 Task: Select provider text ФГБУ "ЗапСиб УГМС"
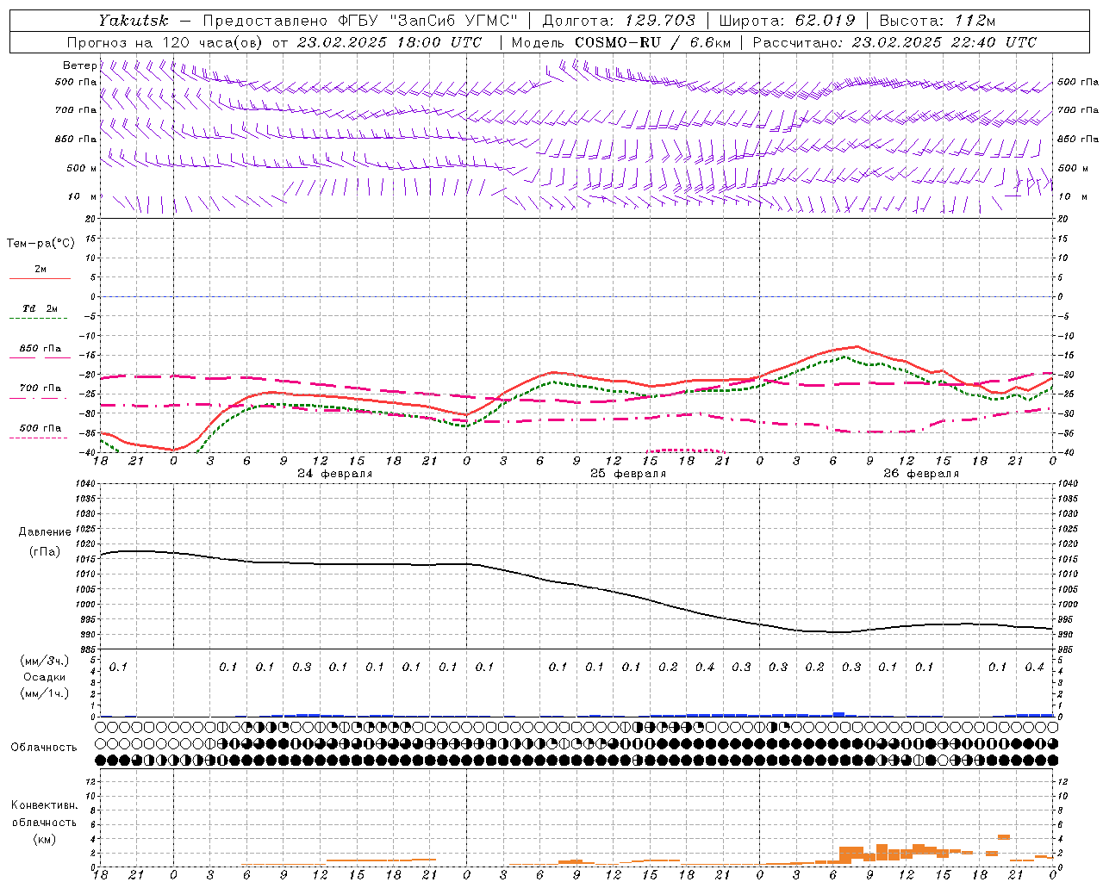[428, 20]
